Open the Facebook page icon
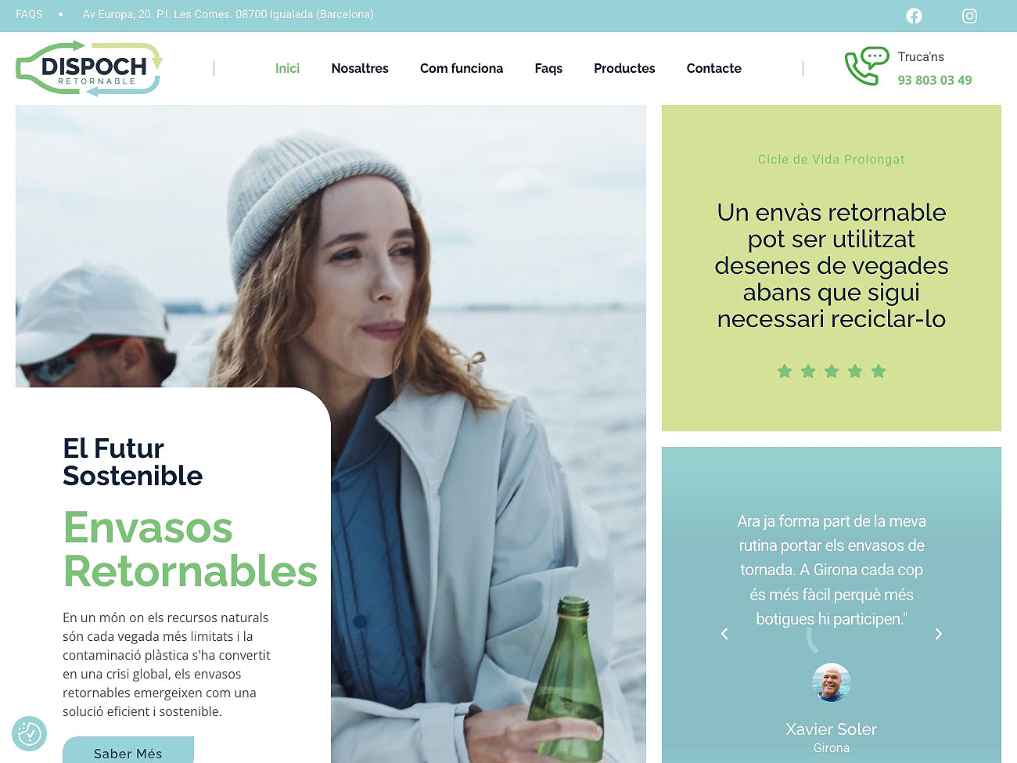1017x763 pixels. (x=914, y=16)
